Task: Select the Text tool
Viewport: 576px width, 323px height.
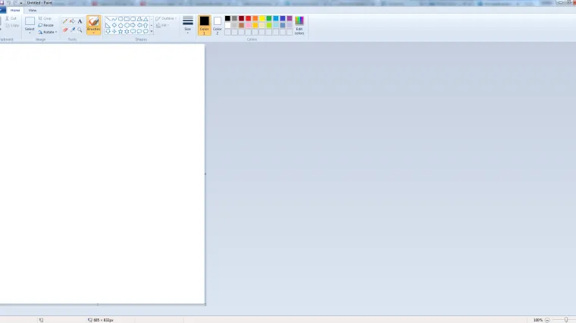Action: (x=80, y=21)
